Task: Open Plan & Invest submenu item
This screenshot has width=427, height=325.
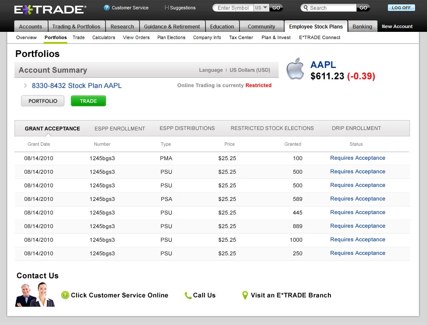Action: (276, 37)
